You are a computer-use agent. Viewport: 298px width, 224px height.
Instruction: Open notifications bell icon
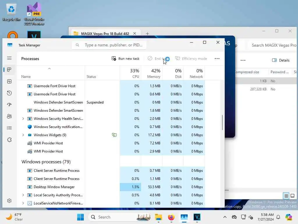(x=278, y=217)
